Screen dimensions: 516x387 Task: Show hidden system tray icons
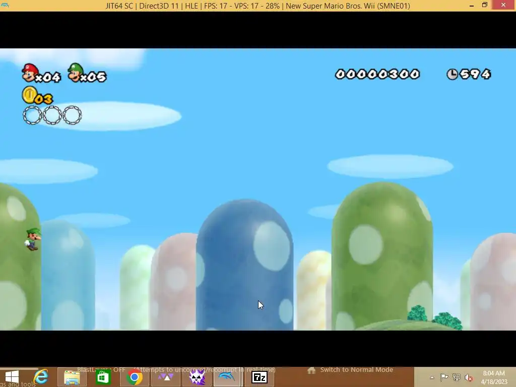432,377
